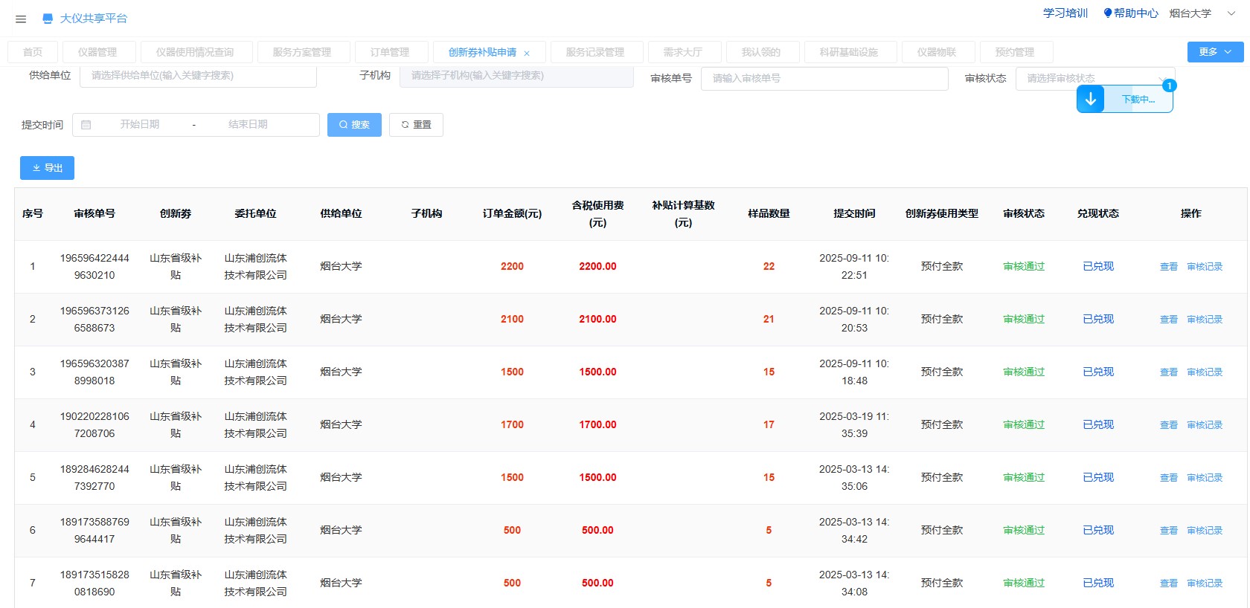This screenshot has width=1250, height=608.
Task: Click the 审核单号 input field
Action: click(x=824, y=79)
